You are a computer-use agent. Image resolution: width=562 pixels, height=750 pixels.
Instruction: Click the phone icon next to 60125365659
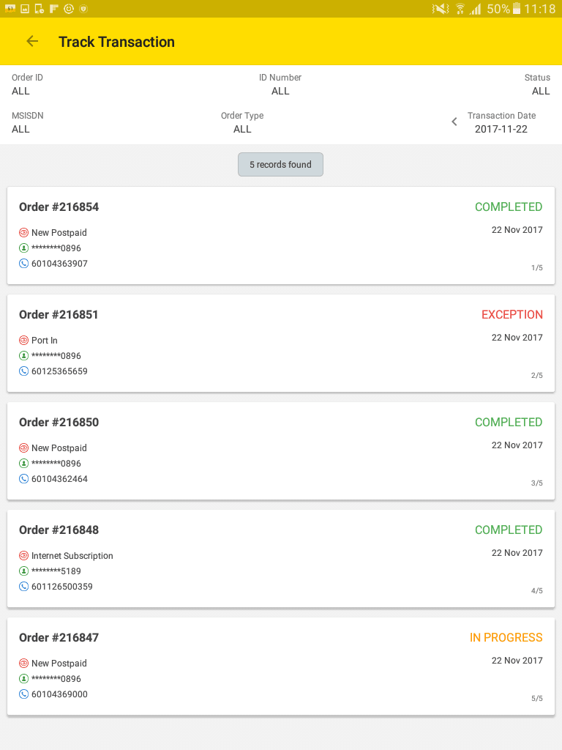(x=23, y=371)
